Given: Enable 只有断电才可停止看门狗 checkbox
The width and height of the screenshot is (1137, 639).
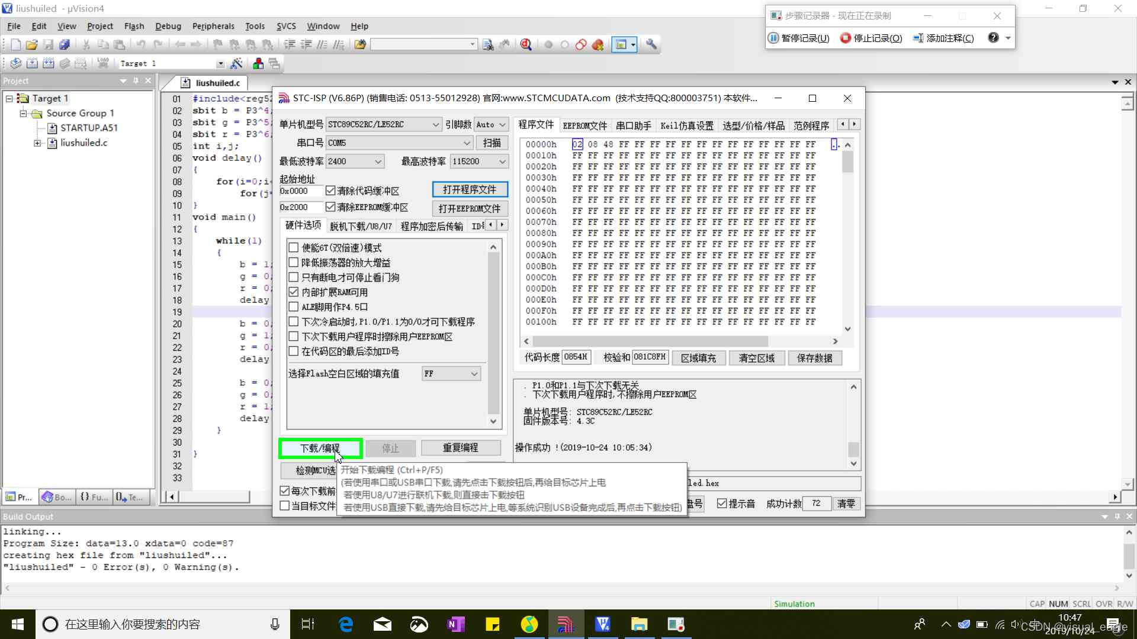Looking at the screenshot, I should (x=294, y=277).
